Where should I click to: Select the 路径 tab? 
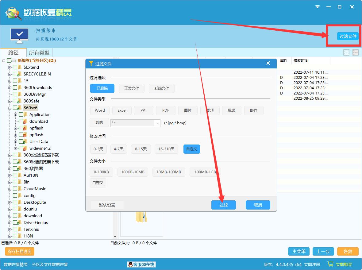coord(13,52)
